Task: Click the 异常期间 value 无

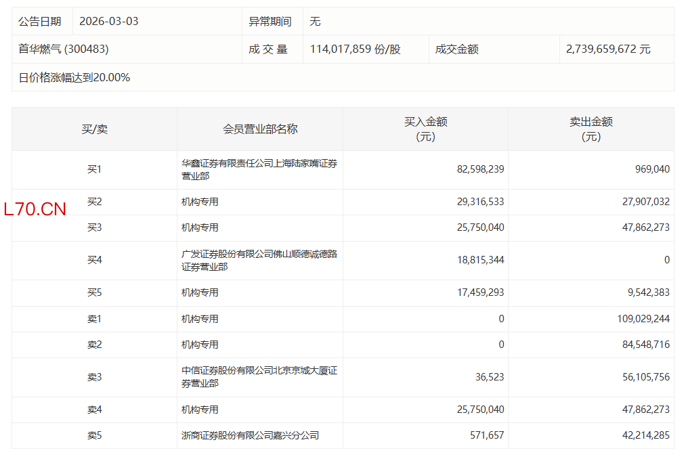Action: click(x=315, y=21)
